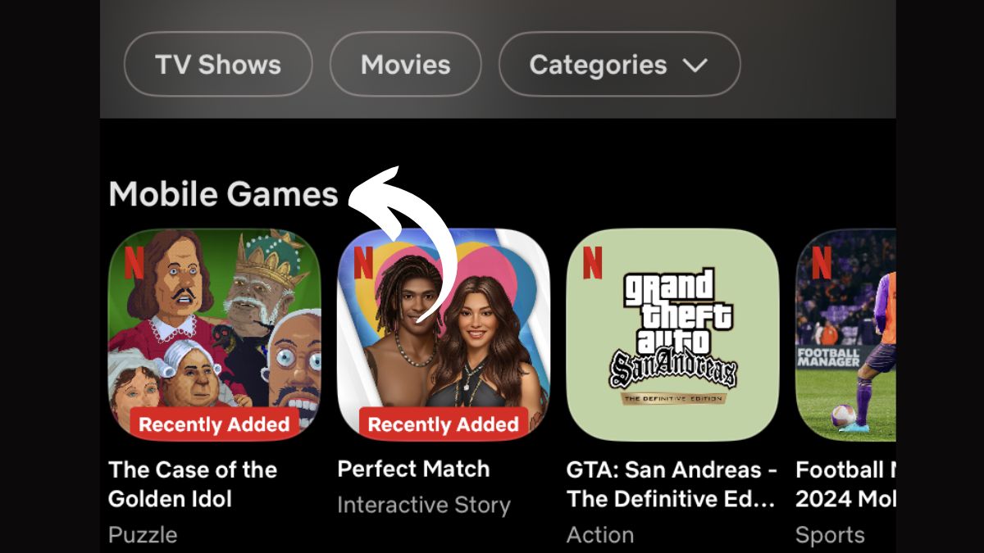Click the Action genre label under GTA
The height and width of the screenshot is (553, 984).
(600, 535)
